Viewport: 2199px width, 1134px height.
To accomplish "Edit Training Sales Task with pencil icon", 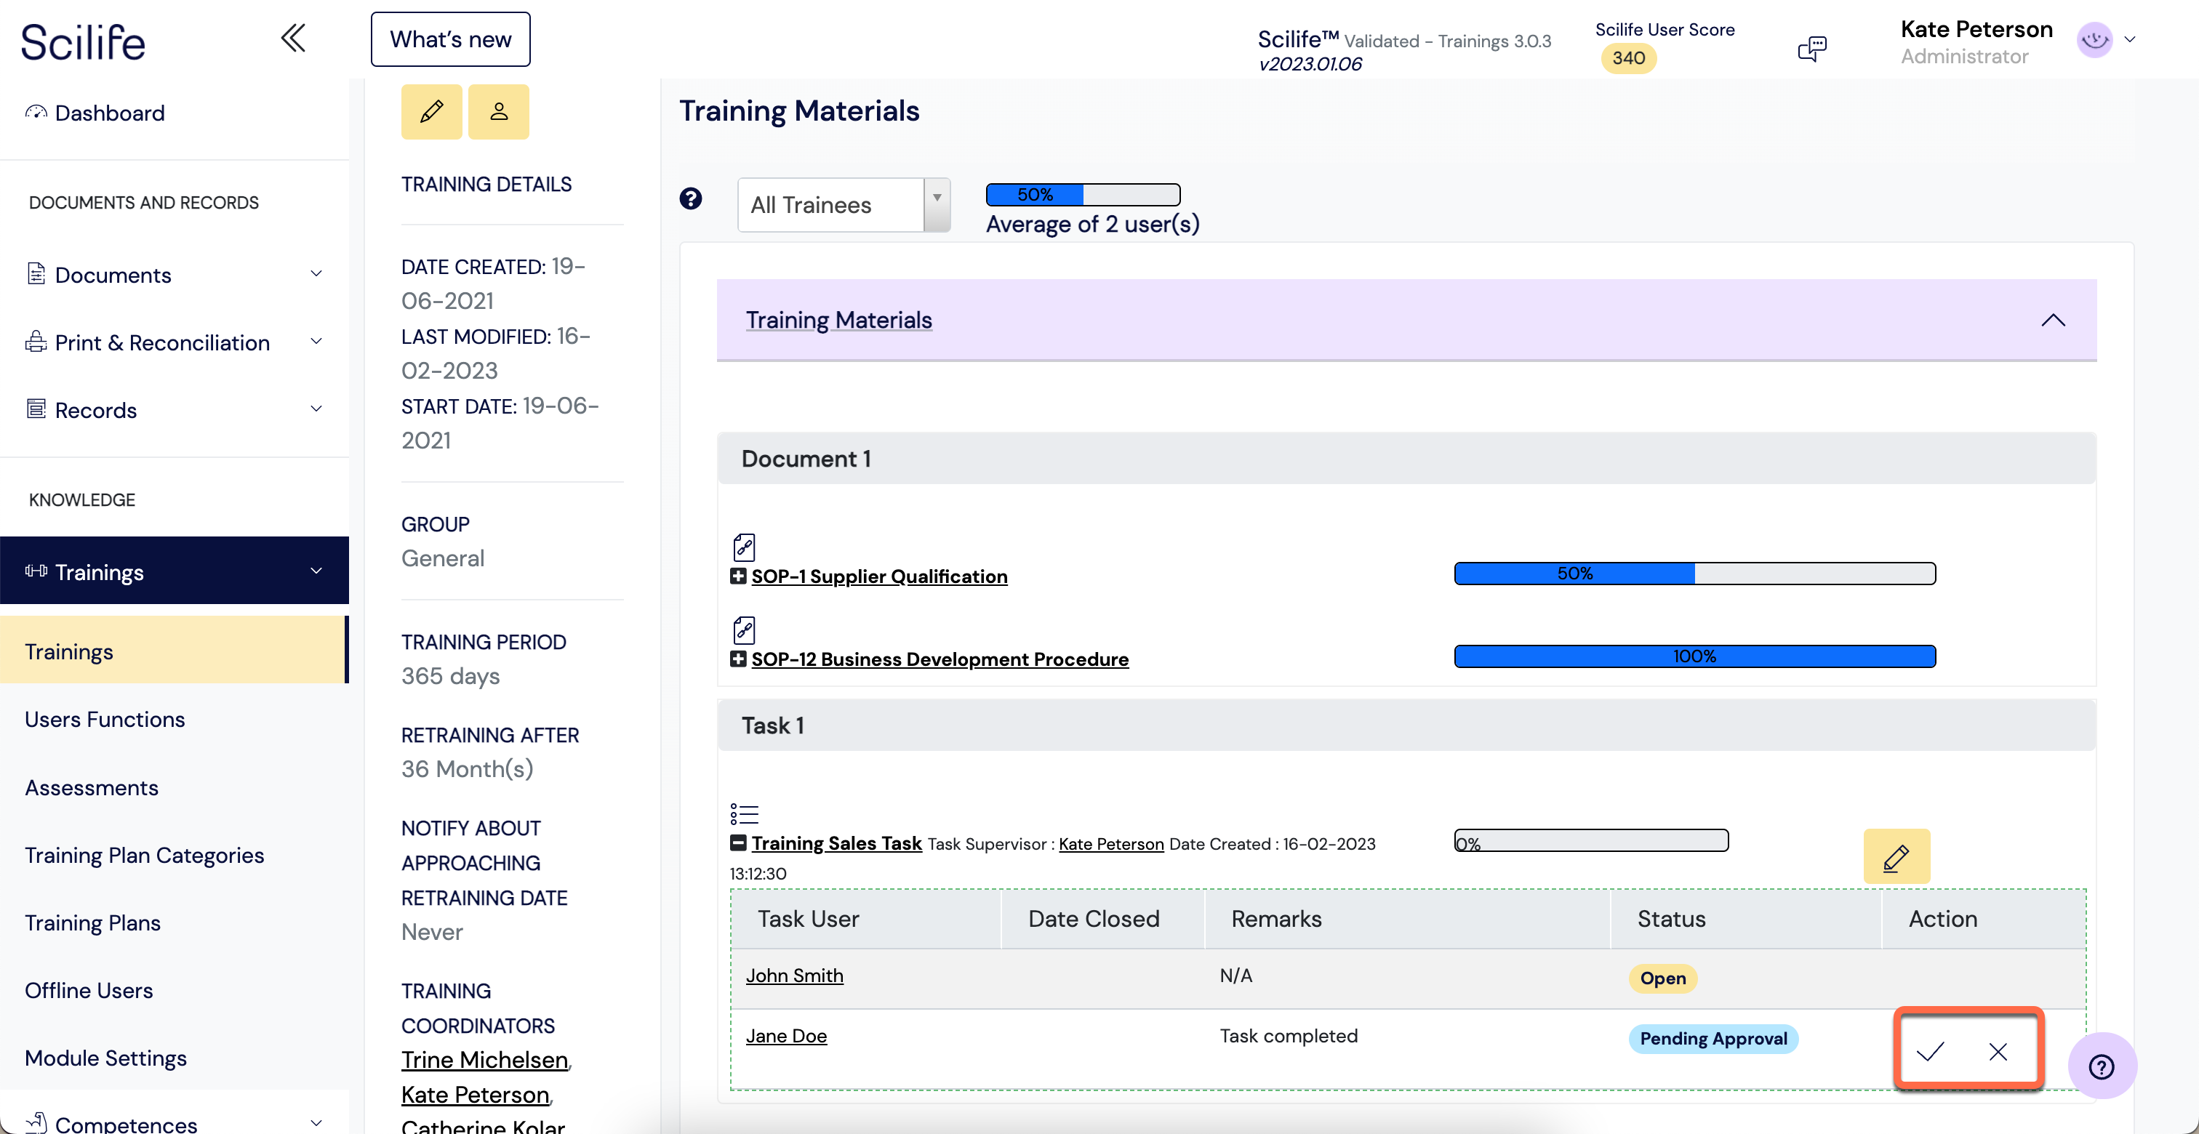I will 1896,856.
